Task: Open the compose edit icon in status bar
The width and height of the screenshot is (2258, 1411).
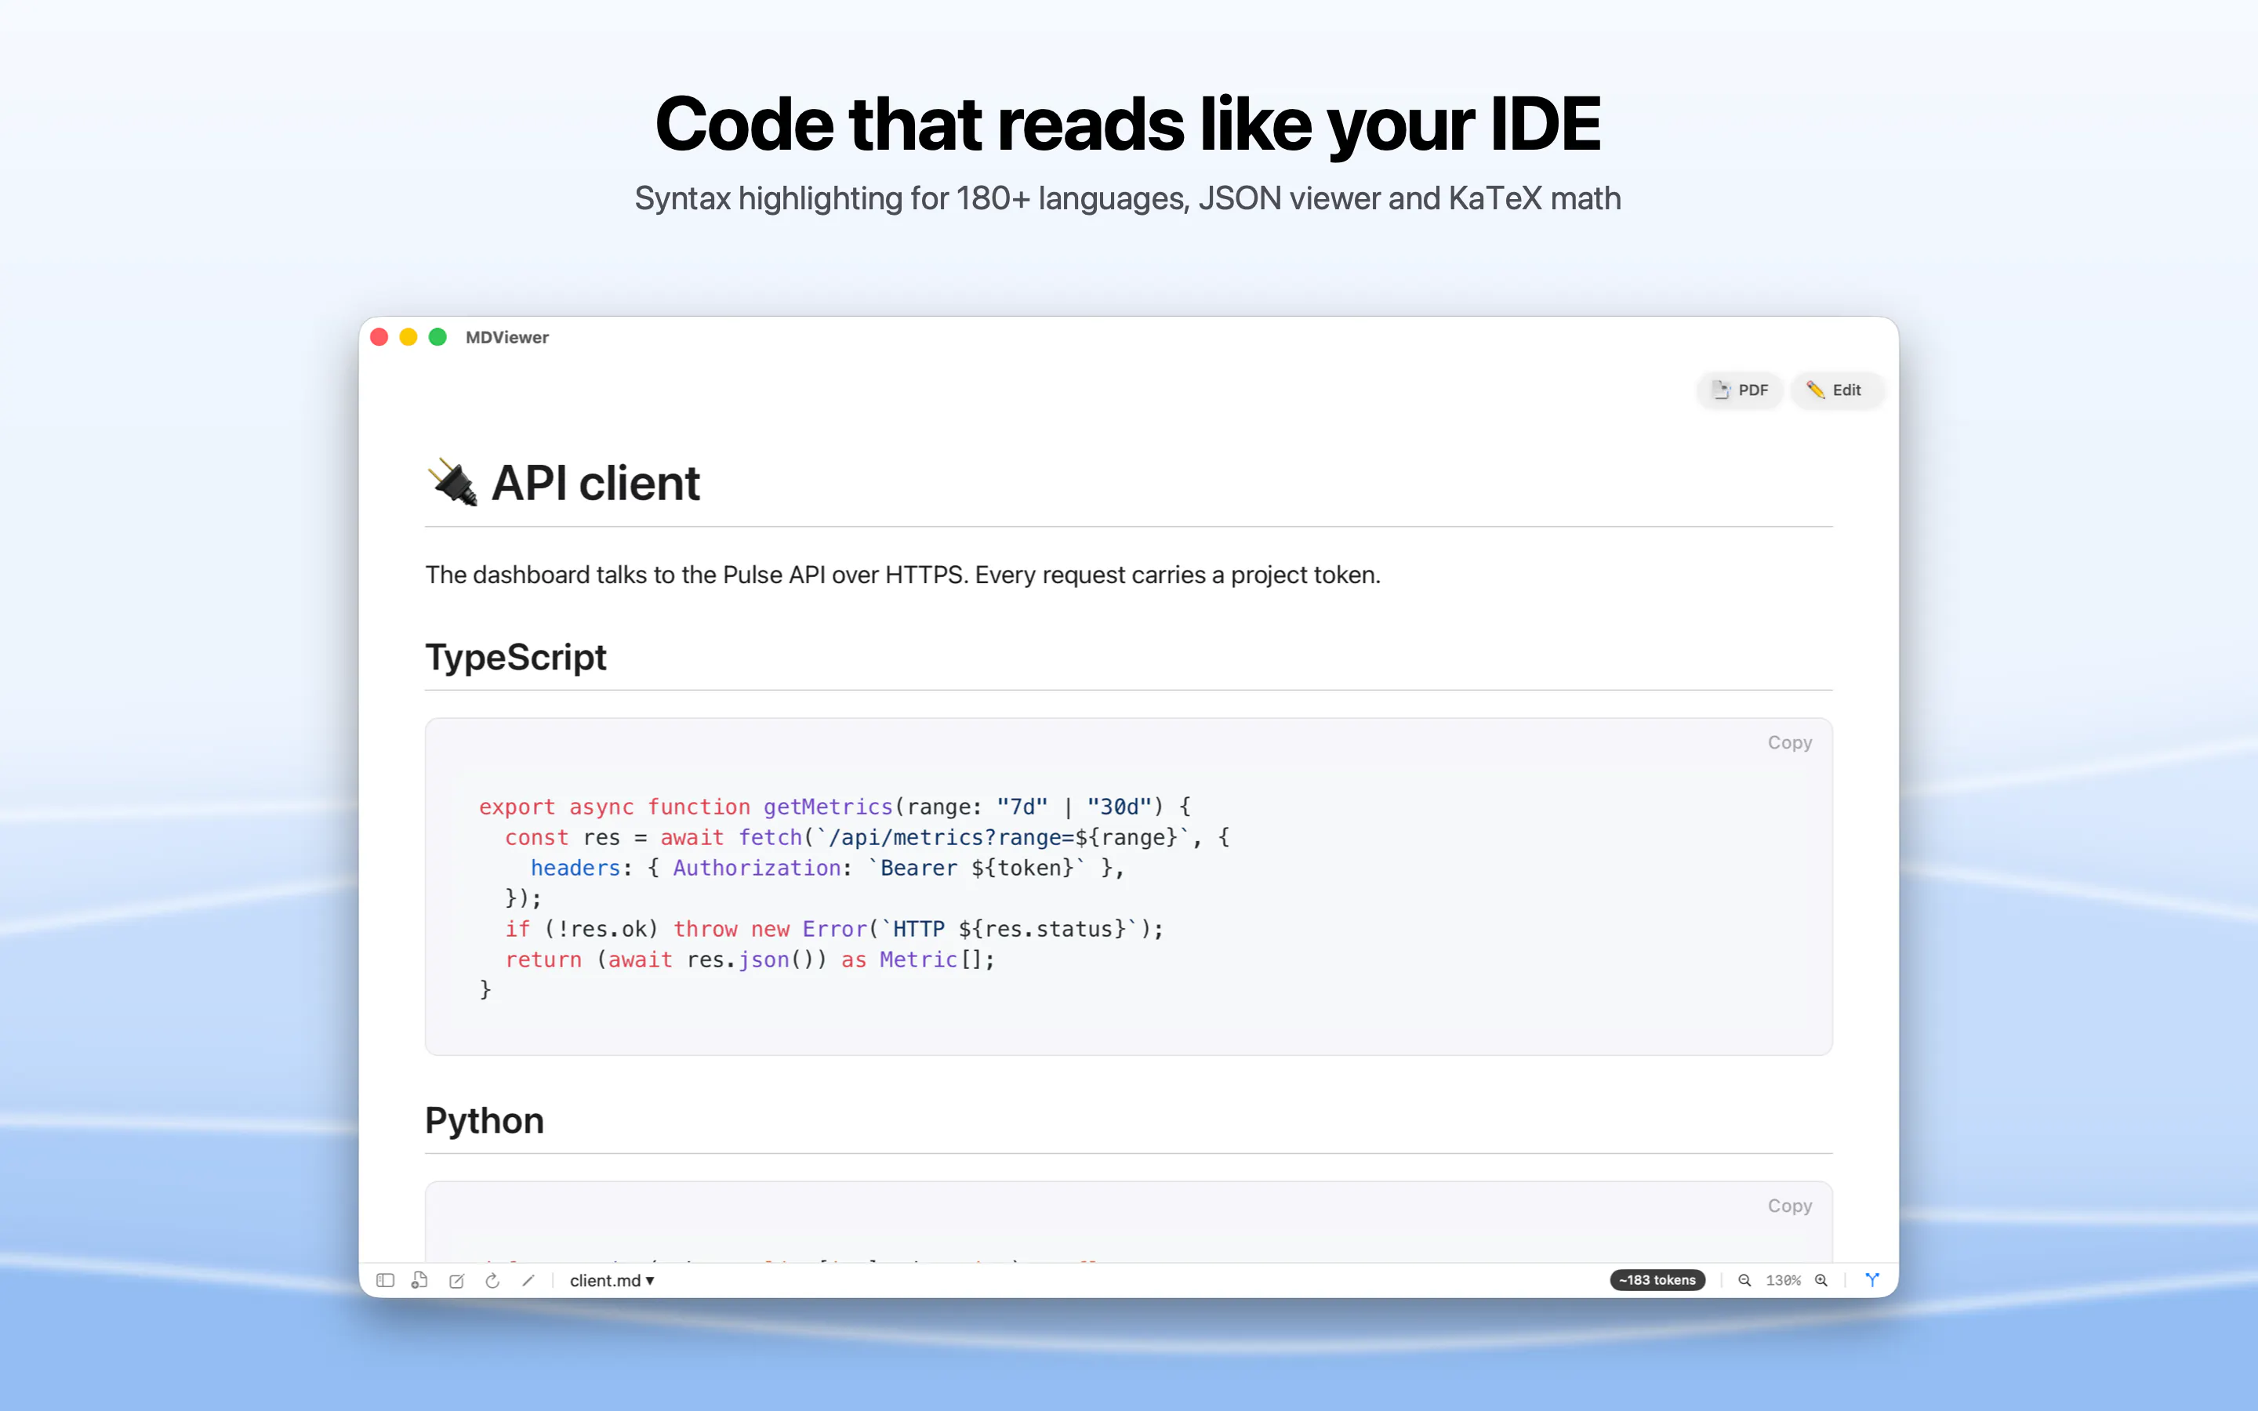Action: 456,1280
